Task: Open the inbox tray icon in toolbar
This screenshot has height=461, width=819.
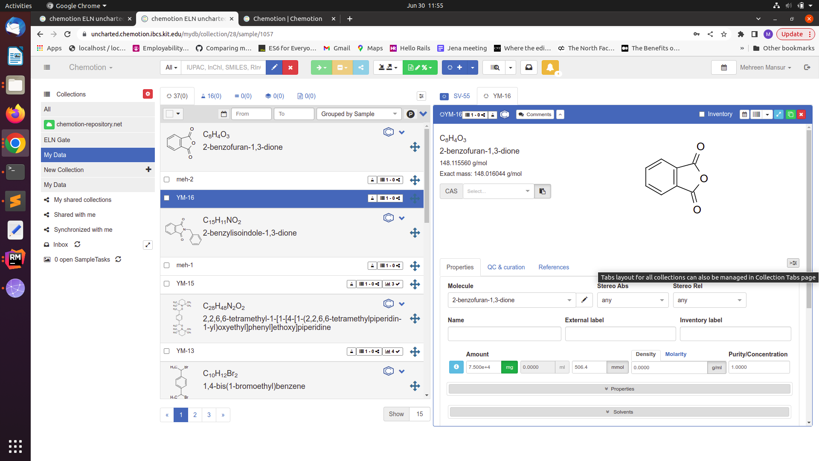Action: (529, 67)
